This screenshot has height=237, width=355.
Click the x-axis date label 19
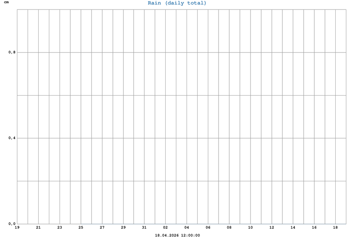coord(17,228)
